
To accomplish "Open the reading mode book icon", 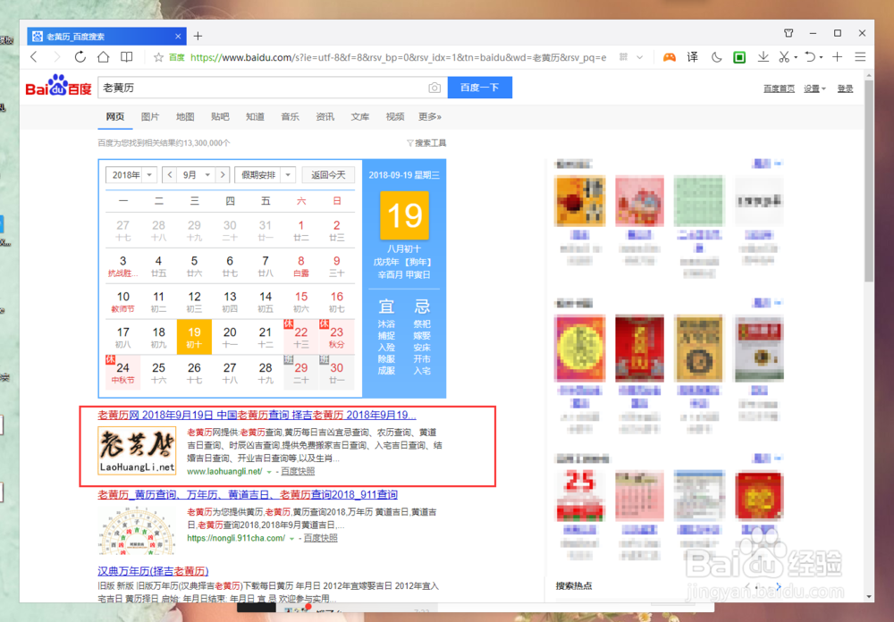I will click(127, 57).
